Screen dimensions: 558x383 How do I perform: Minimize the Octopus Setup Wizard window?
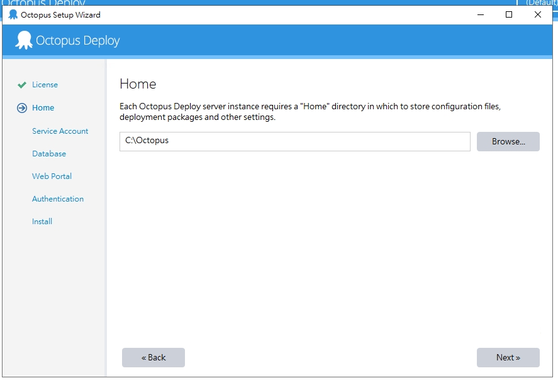click(x=481, y=14)
